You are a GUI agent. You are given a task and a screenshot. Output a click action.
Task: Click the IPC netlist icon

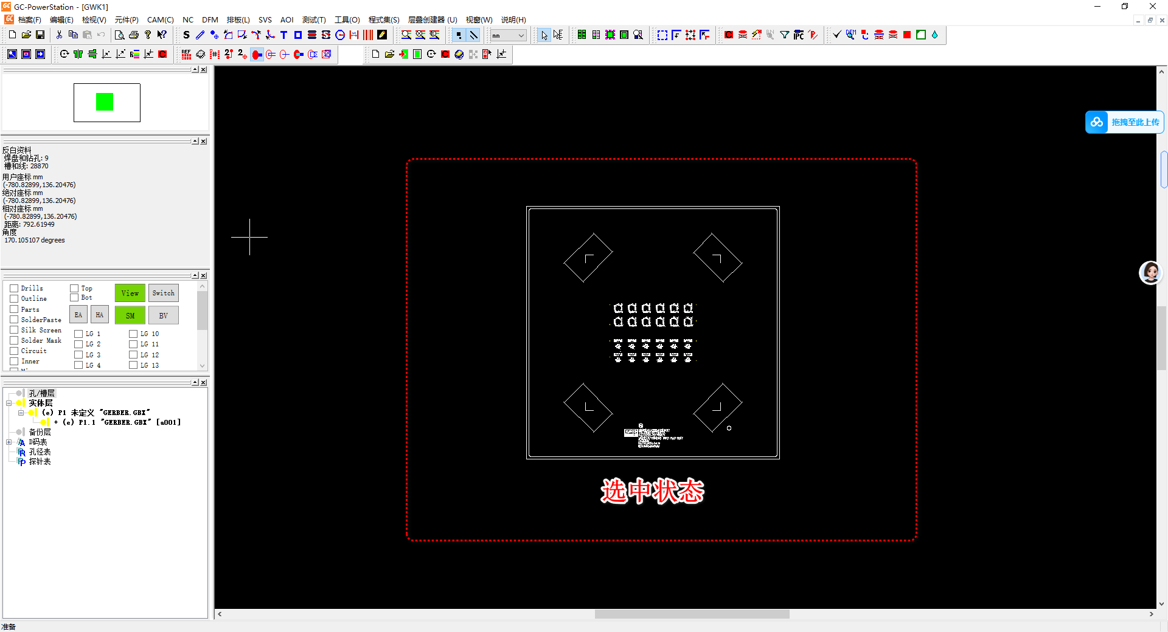click(x=799, y=35)
